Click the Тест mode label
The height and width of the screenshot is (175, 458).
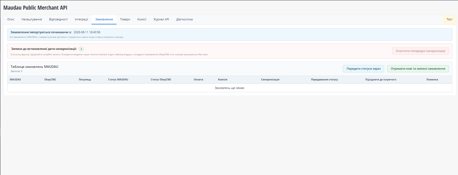tap(449, 20)
